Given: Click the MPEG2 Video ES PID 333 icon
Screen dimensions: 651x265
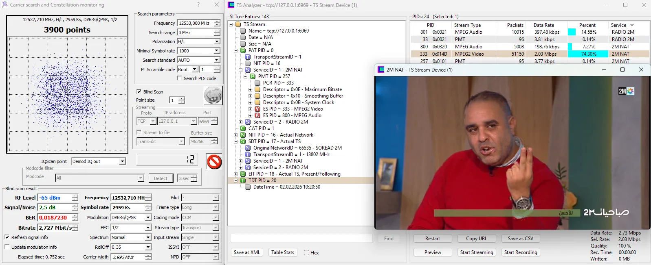Looking at the screenshot, I should point(257,109).
